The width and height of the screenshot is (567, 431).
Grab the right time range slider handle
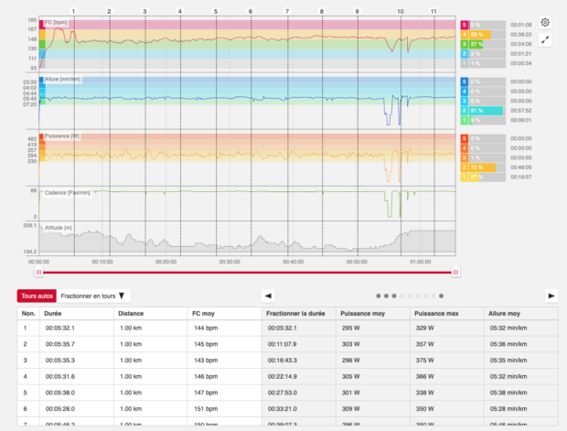455,272
